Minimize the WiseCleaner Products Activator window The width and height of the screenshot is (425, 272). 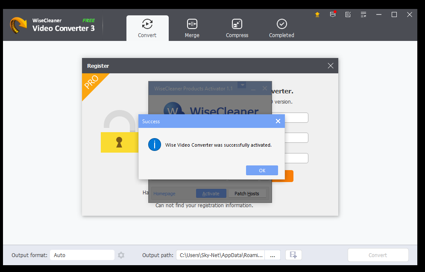253,89
